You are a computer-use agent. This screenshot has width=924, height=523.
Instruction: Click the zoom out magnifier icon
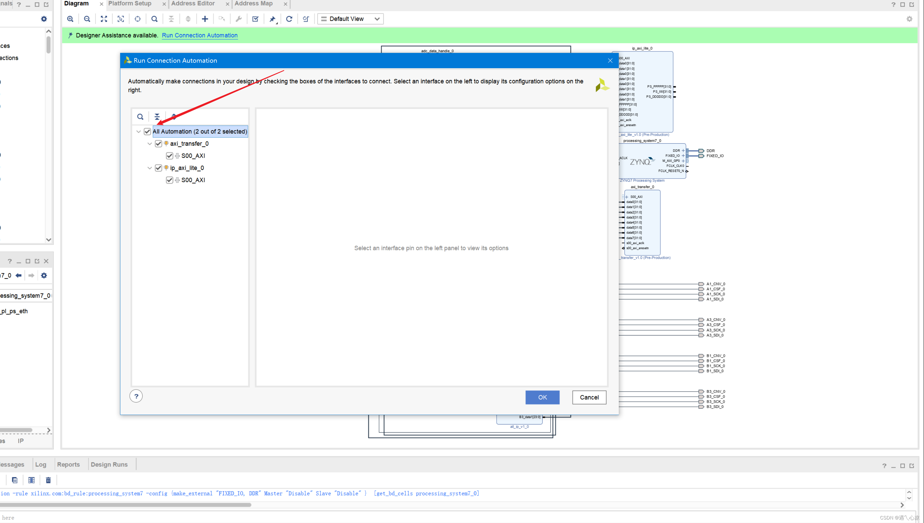pyautogui.click(x=87, y=18)
